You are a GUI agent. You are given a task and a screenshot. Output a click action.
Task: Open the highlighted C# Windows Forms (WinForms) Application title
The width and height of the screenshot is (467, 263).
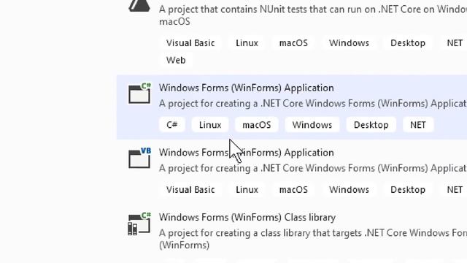(x=247, y=88)
